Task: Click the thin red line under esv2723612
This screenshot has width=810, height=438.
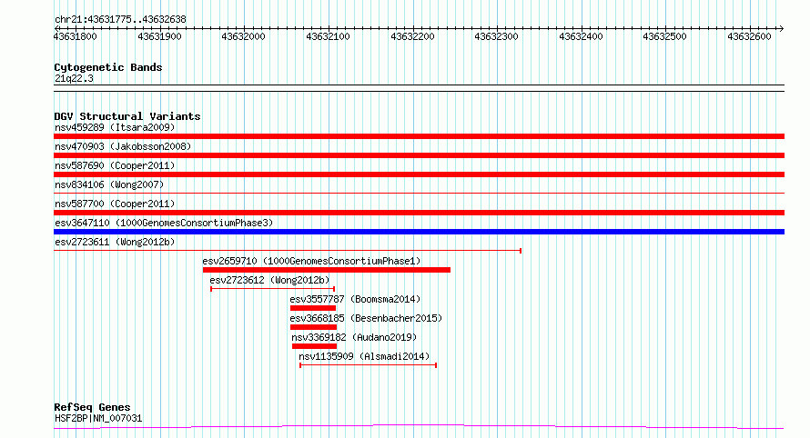Action: 273,289
